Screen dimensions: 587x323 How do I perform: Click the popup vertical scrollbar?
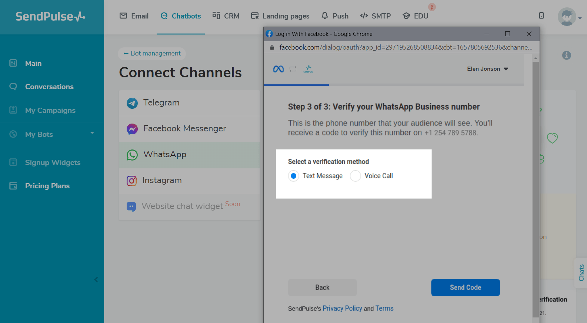(535, 185)
